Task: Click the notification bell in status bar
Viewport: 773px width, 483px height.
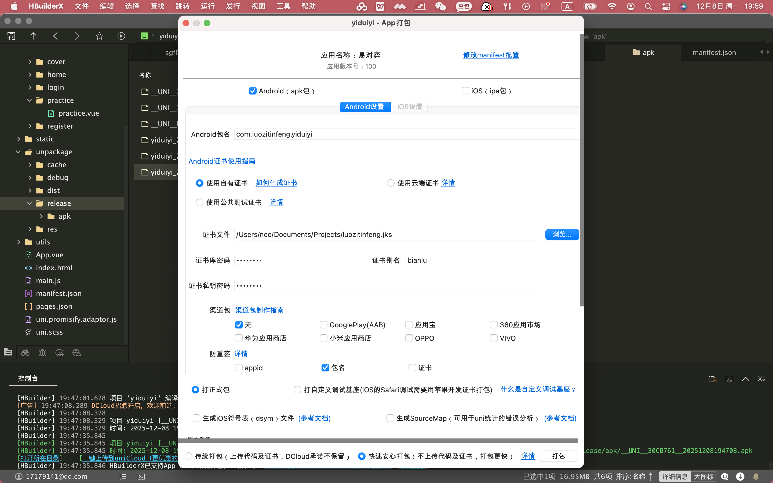Action: click(x=756, y=476)
